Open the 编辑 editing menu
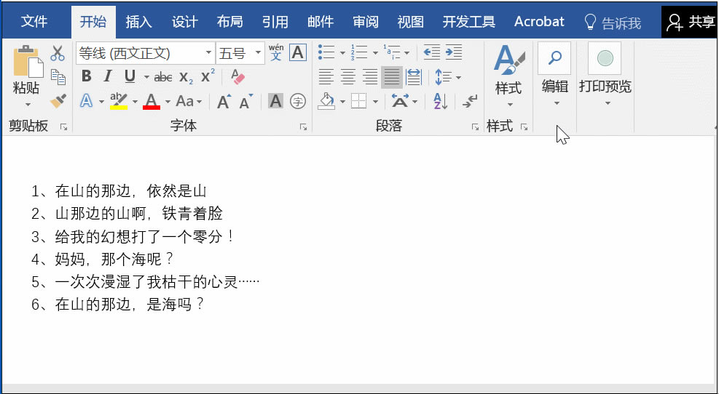Viewport: 719px width, 394px height. [555, 74]
